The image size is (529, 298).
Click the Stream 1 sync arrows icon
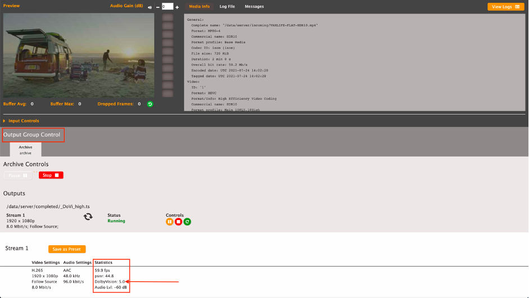point(88,217)
